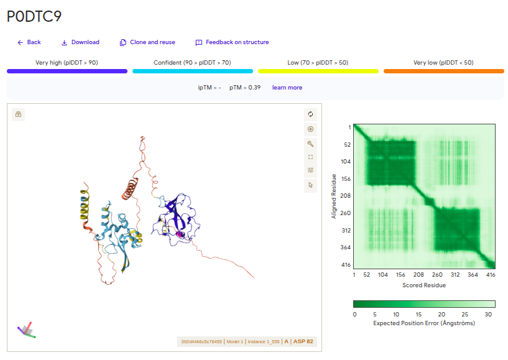
Task: Toggle selection mode cursor icon
Action: click(x=311, y=185)
